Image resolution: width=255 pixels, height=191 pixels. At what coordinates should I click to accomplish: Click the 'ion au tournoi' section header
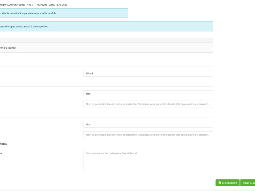tap(106, 48)
